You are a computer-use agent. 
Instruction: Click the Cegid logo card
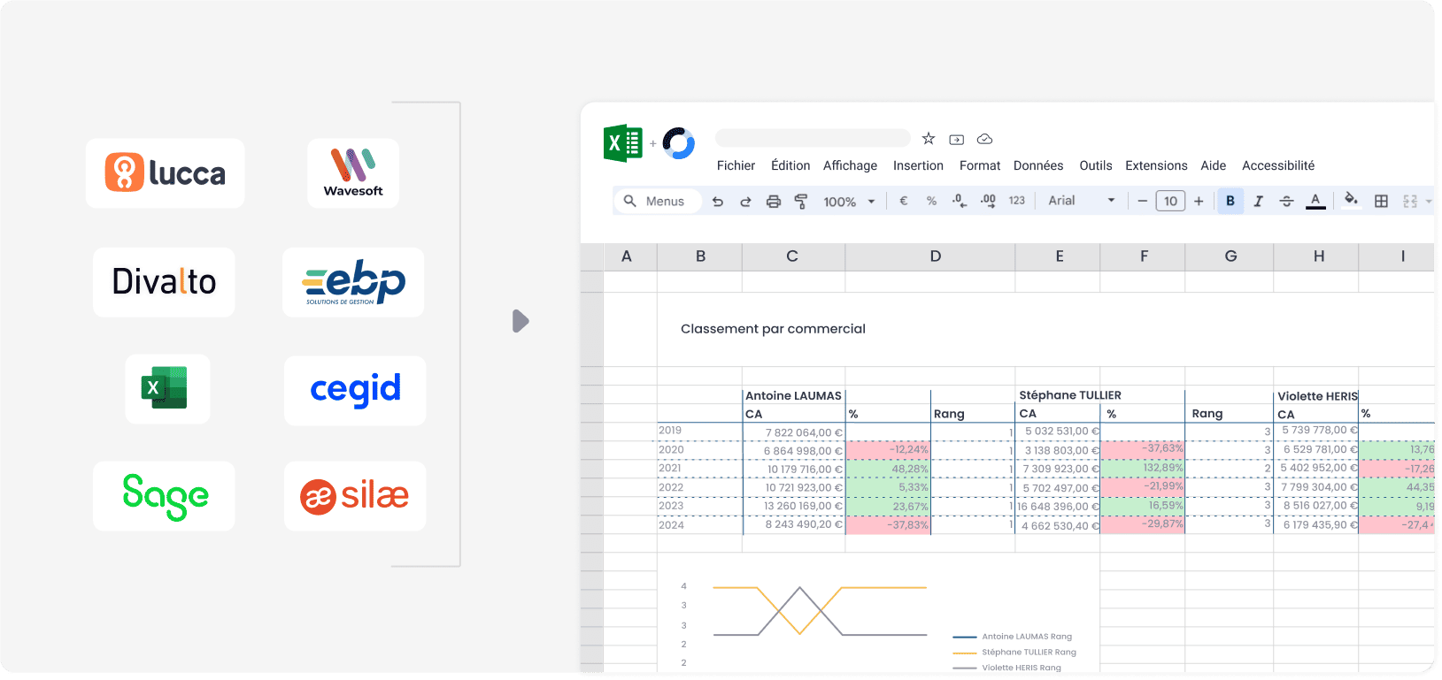355,390
